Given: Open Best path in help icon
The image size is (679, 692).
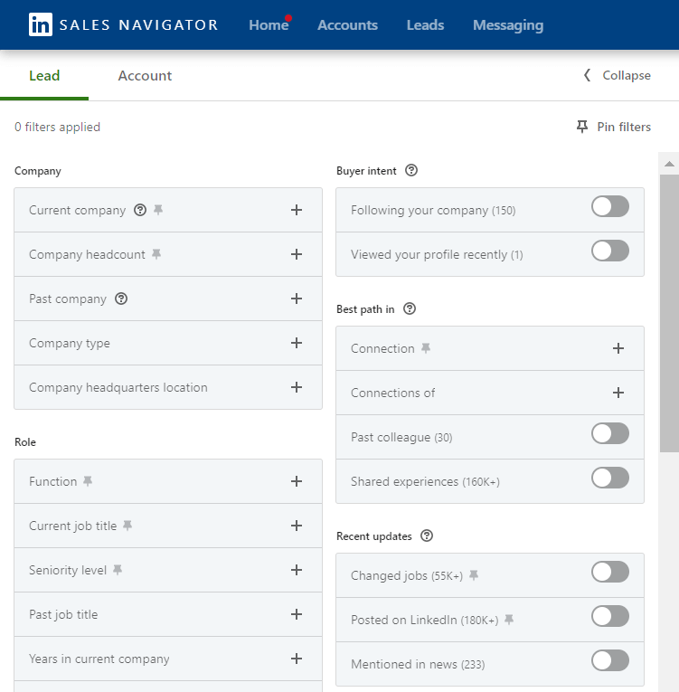Looking at the screenshot, I should tap(410, 308).
